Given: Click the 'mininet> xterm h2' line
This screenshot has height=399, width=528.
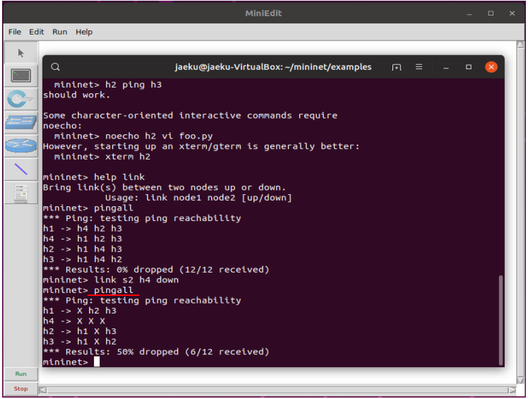Looking at the screenshot, I should [x=102, y=157].
